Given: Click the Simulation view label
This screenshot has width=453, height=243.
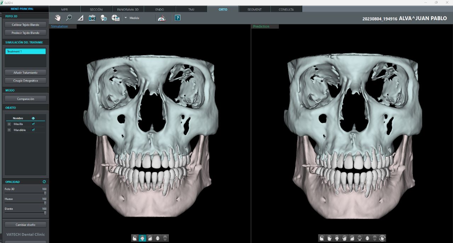Looking at the screenshot, I should (59, 26).
